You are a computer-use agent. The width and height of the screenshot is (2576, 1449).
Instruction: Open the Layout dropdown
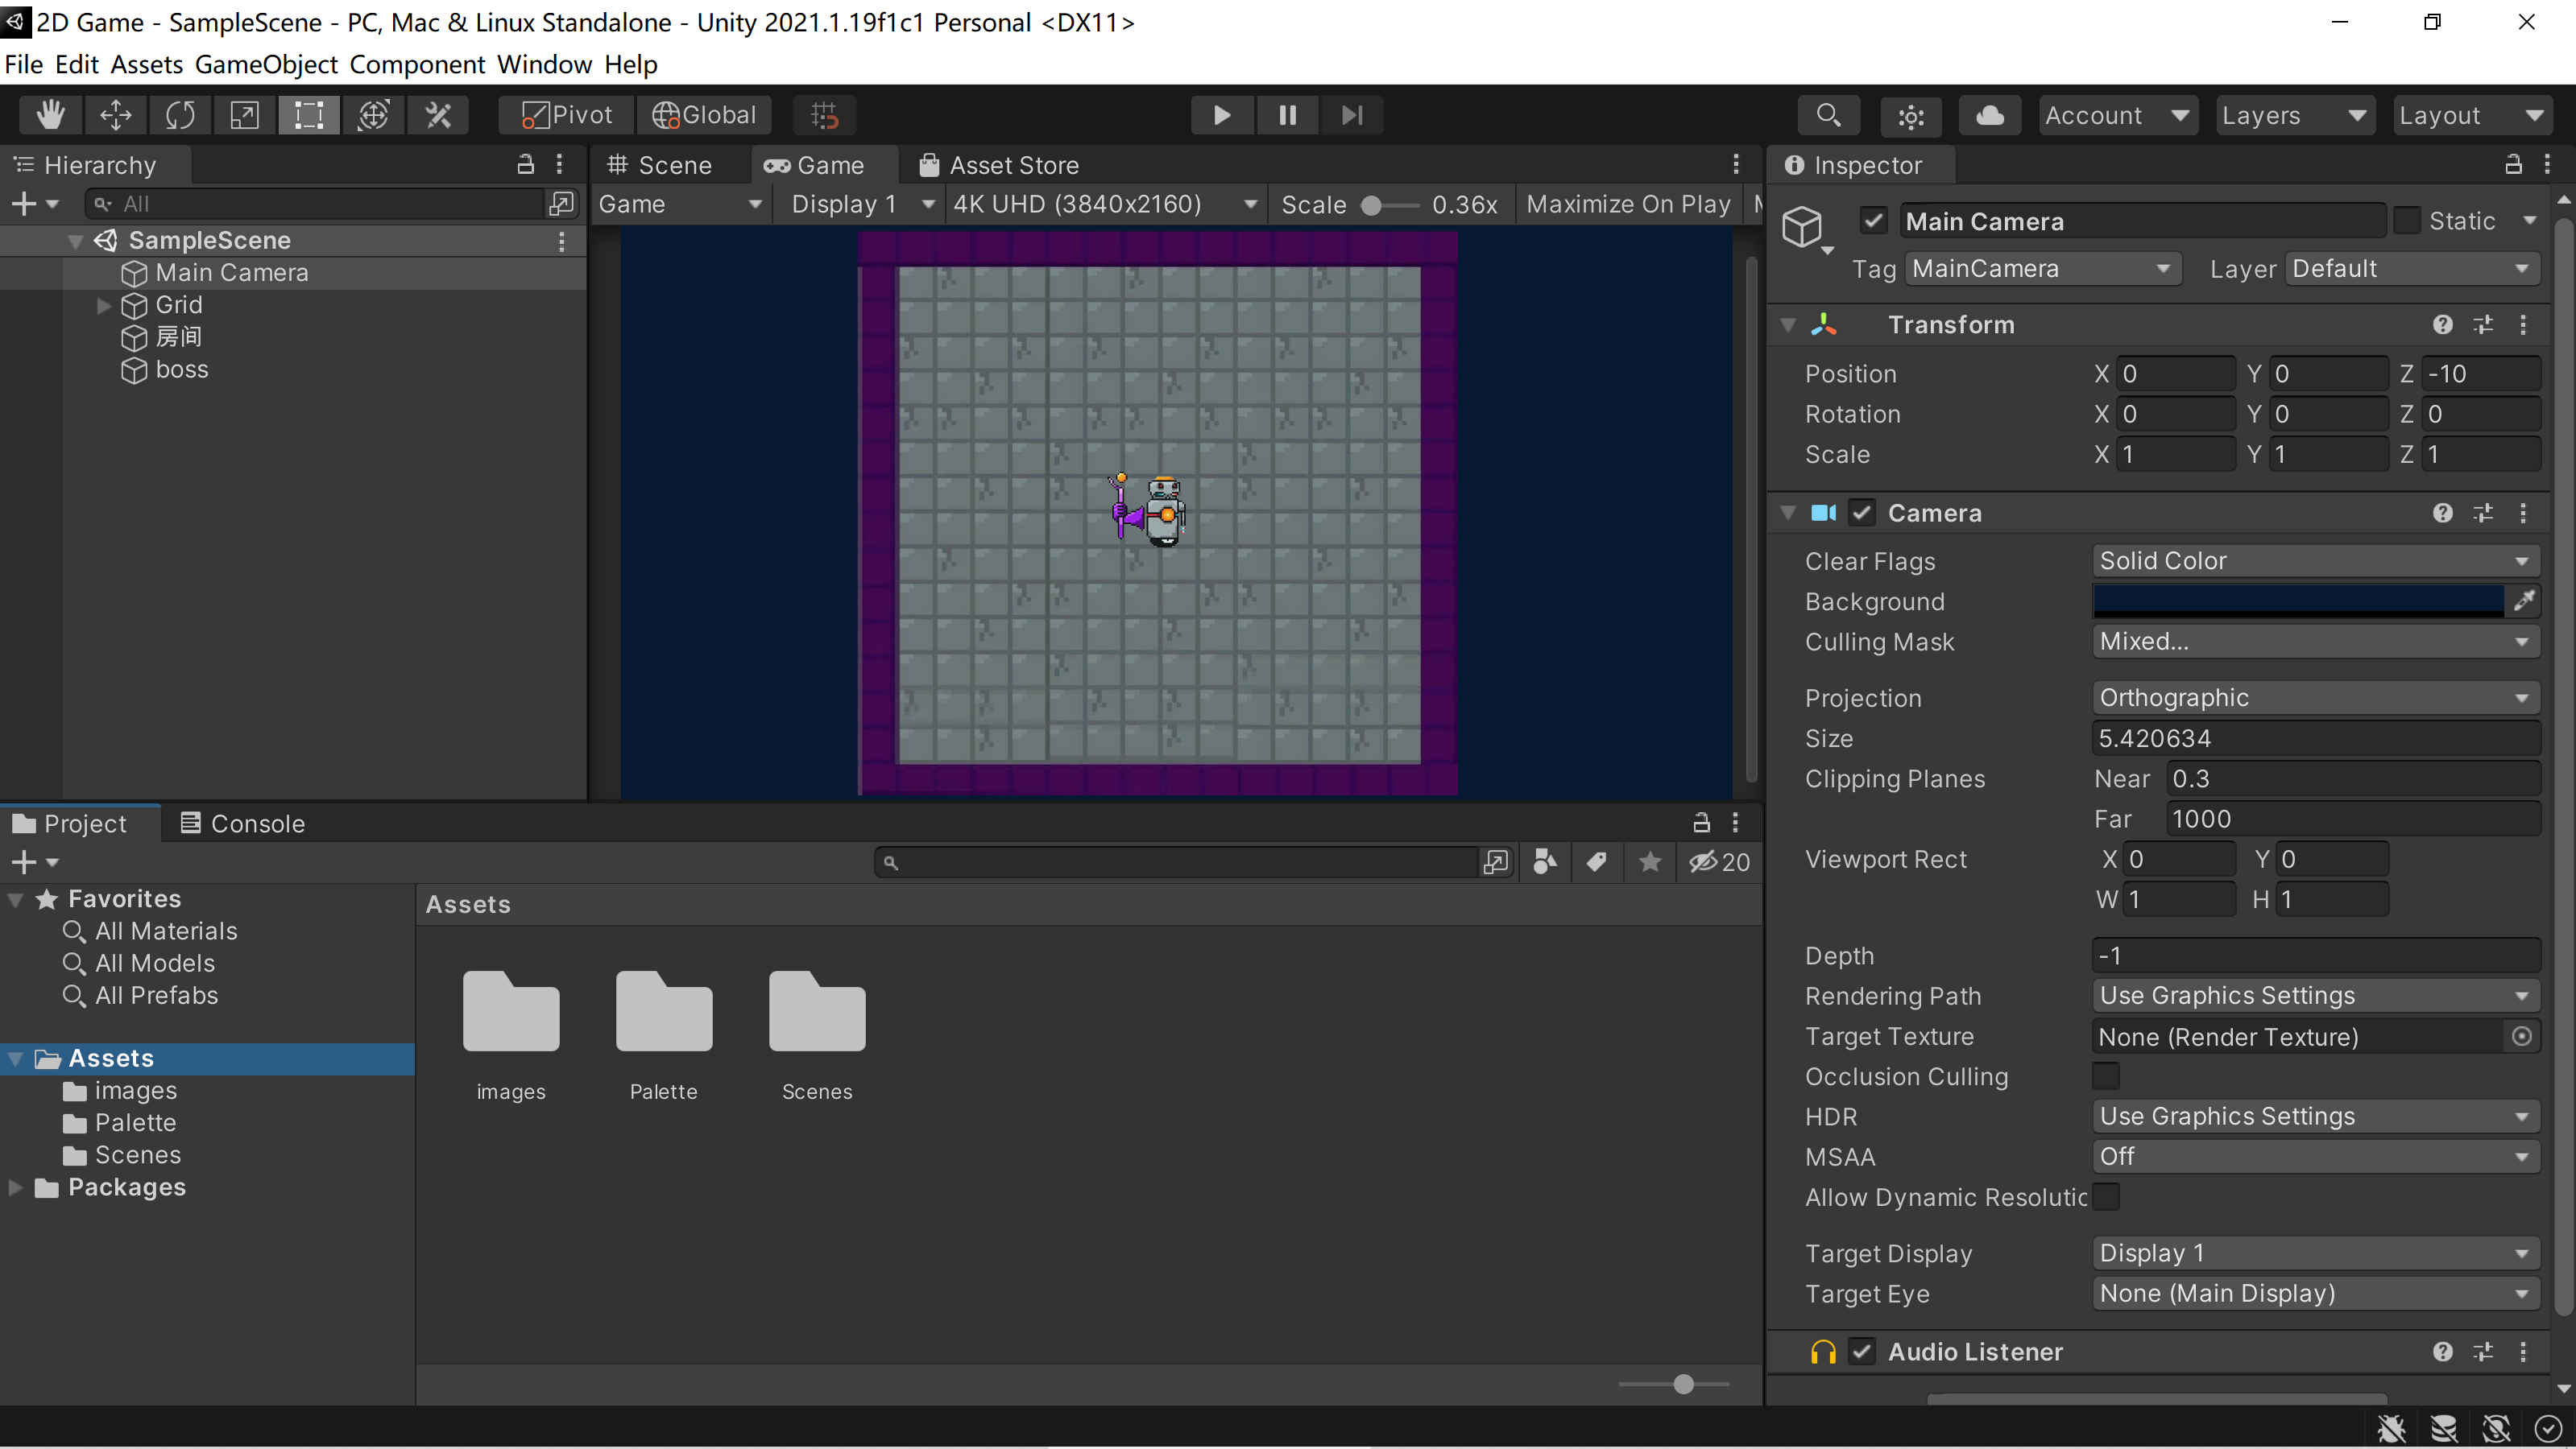tap(2471, 115)
